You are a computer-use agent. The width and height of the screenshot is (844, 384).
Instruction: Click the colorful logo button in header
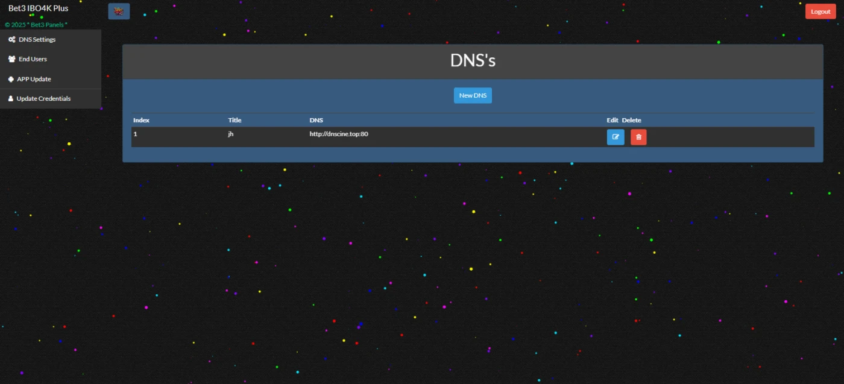119,11
